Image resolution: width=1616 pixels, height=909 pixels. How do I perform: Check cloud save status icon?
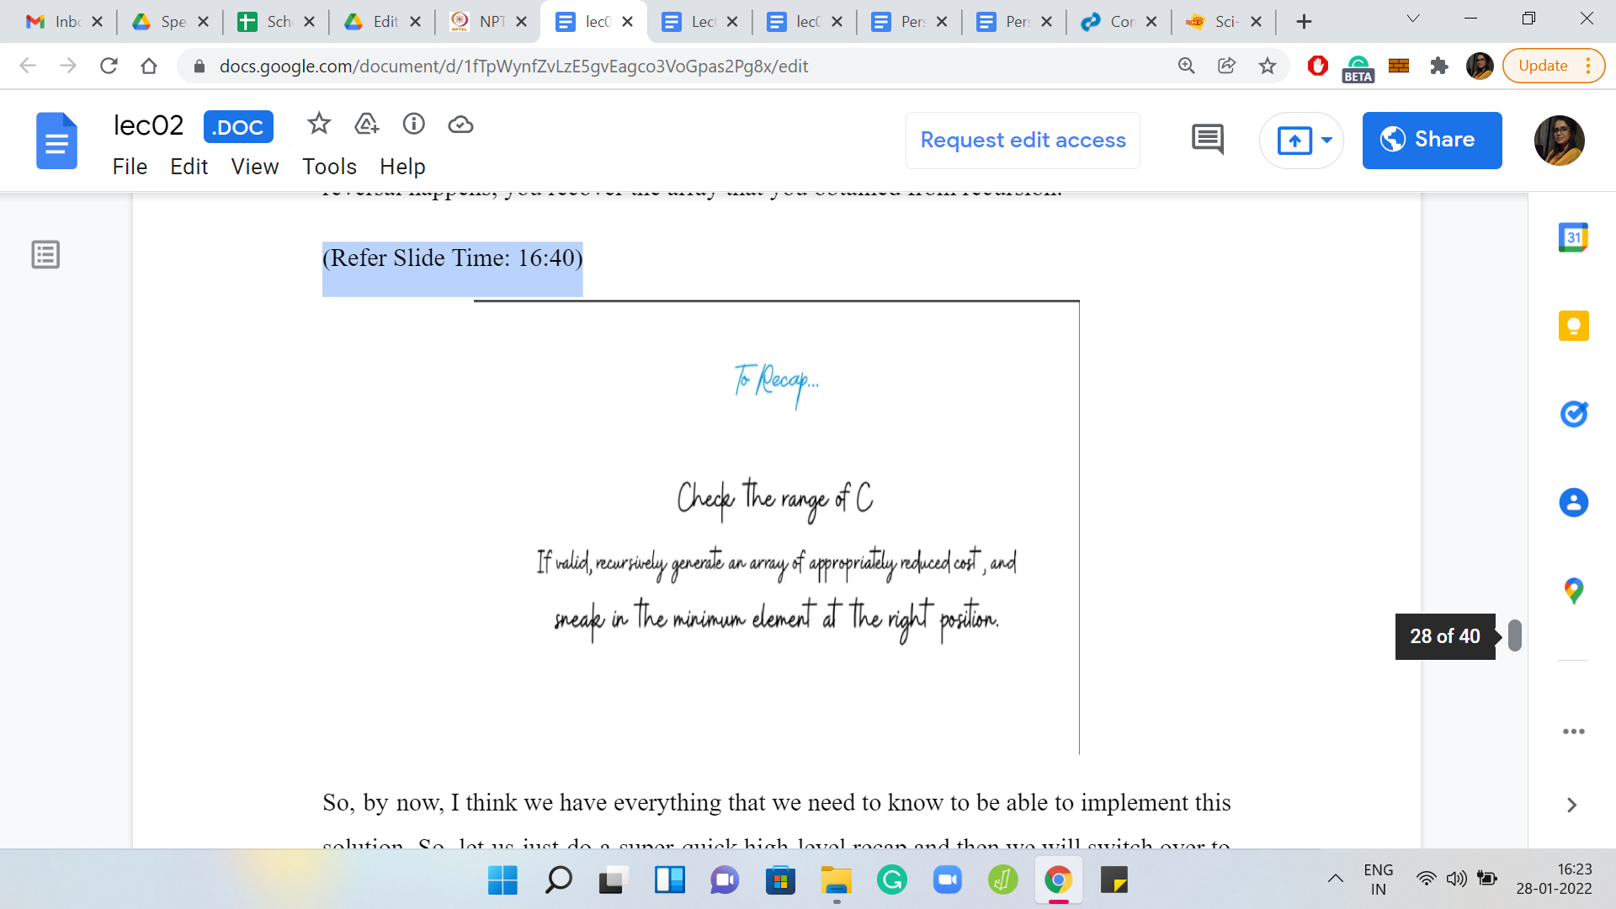(x=460, y=125)
